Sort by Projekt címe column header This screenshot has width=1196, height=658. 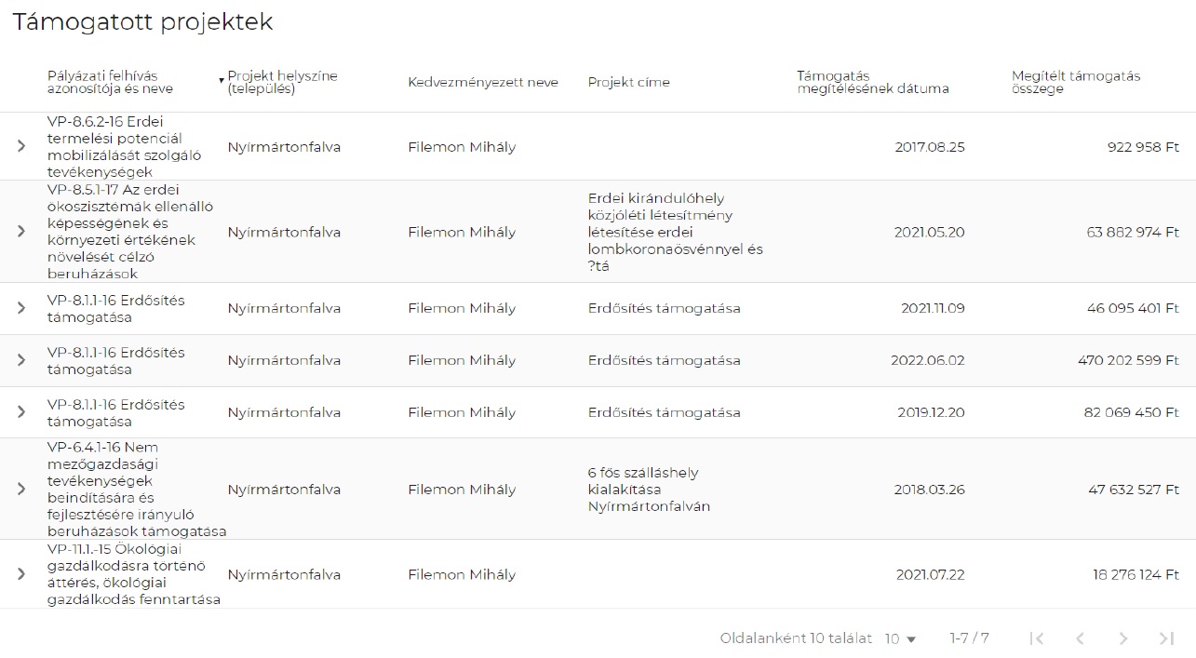628,82
